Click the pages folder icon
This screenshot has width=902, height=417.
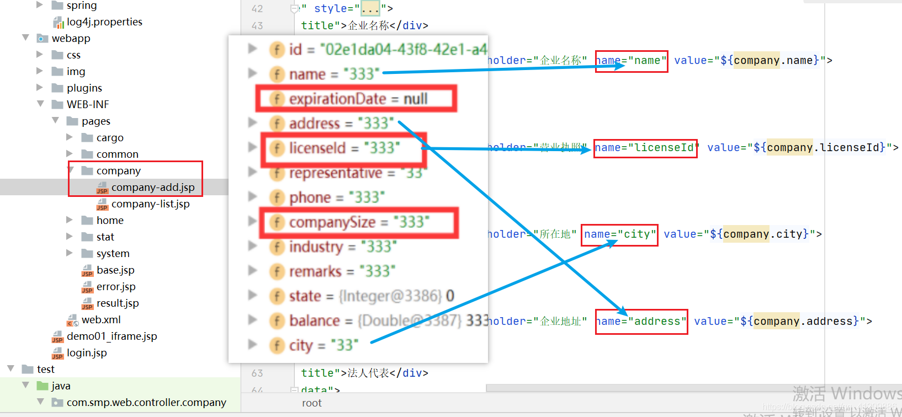(x=72, y=121)
